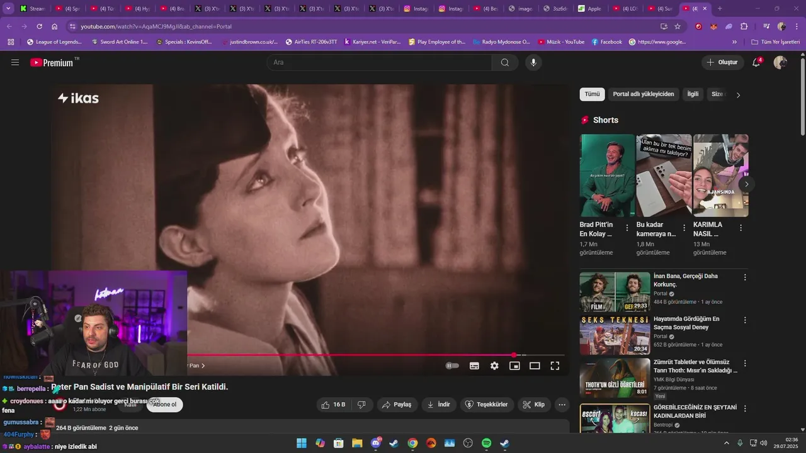Select the 'İlgili' filter chip
Viewport: 806px width, 453px height.
point(693,94)
